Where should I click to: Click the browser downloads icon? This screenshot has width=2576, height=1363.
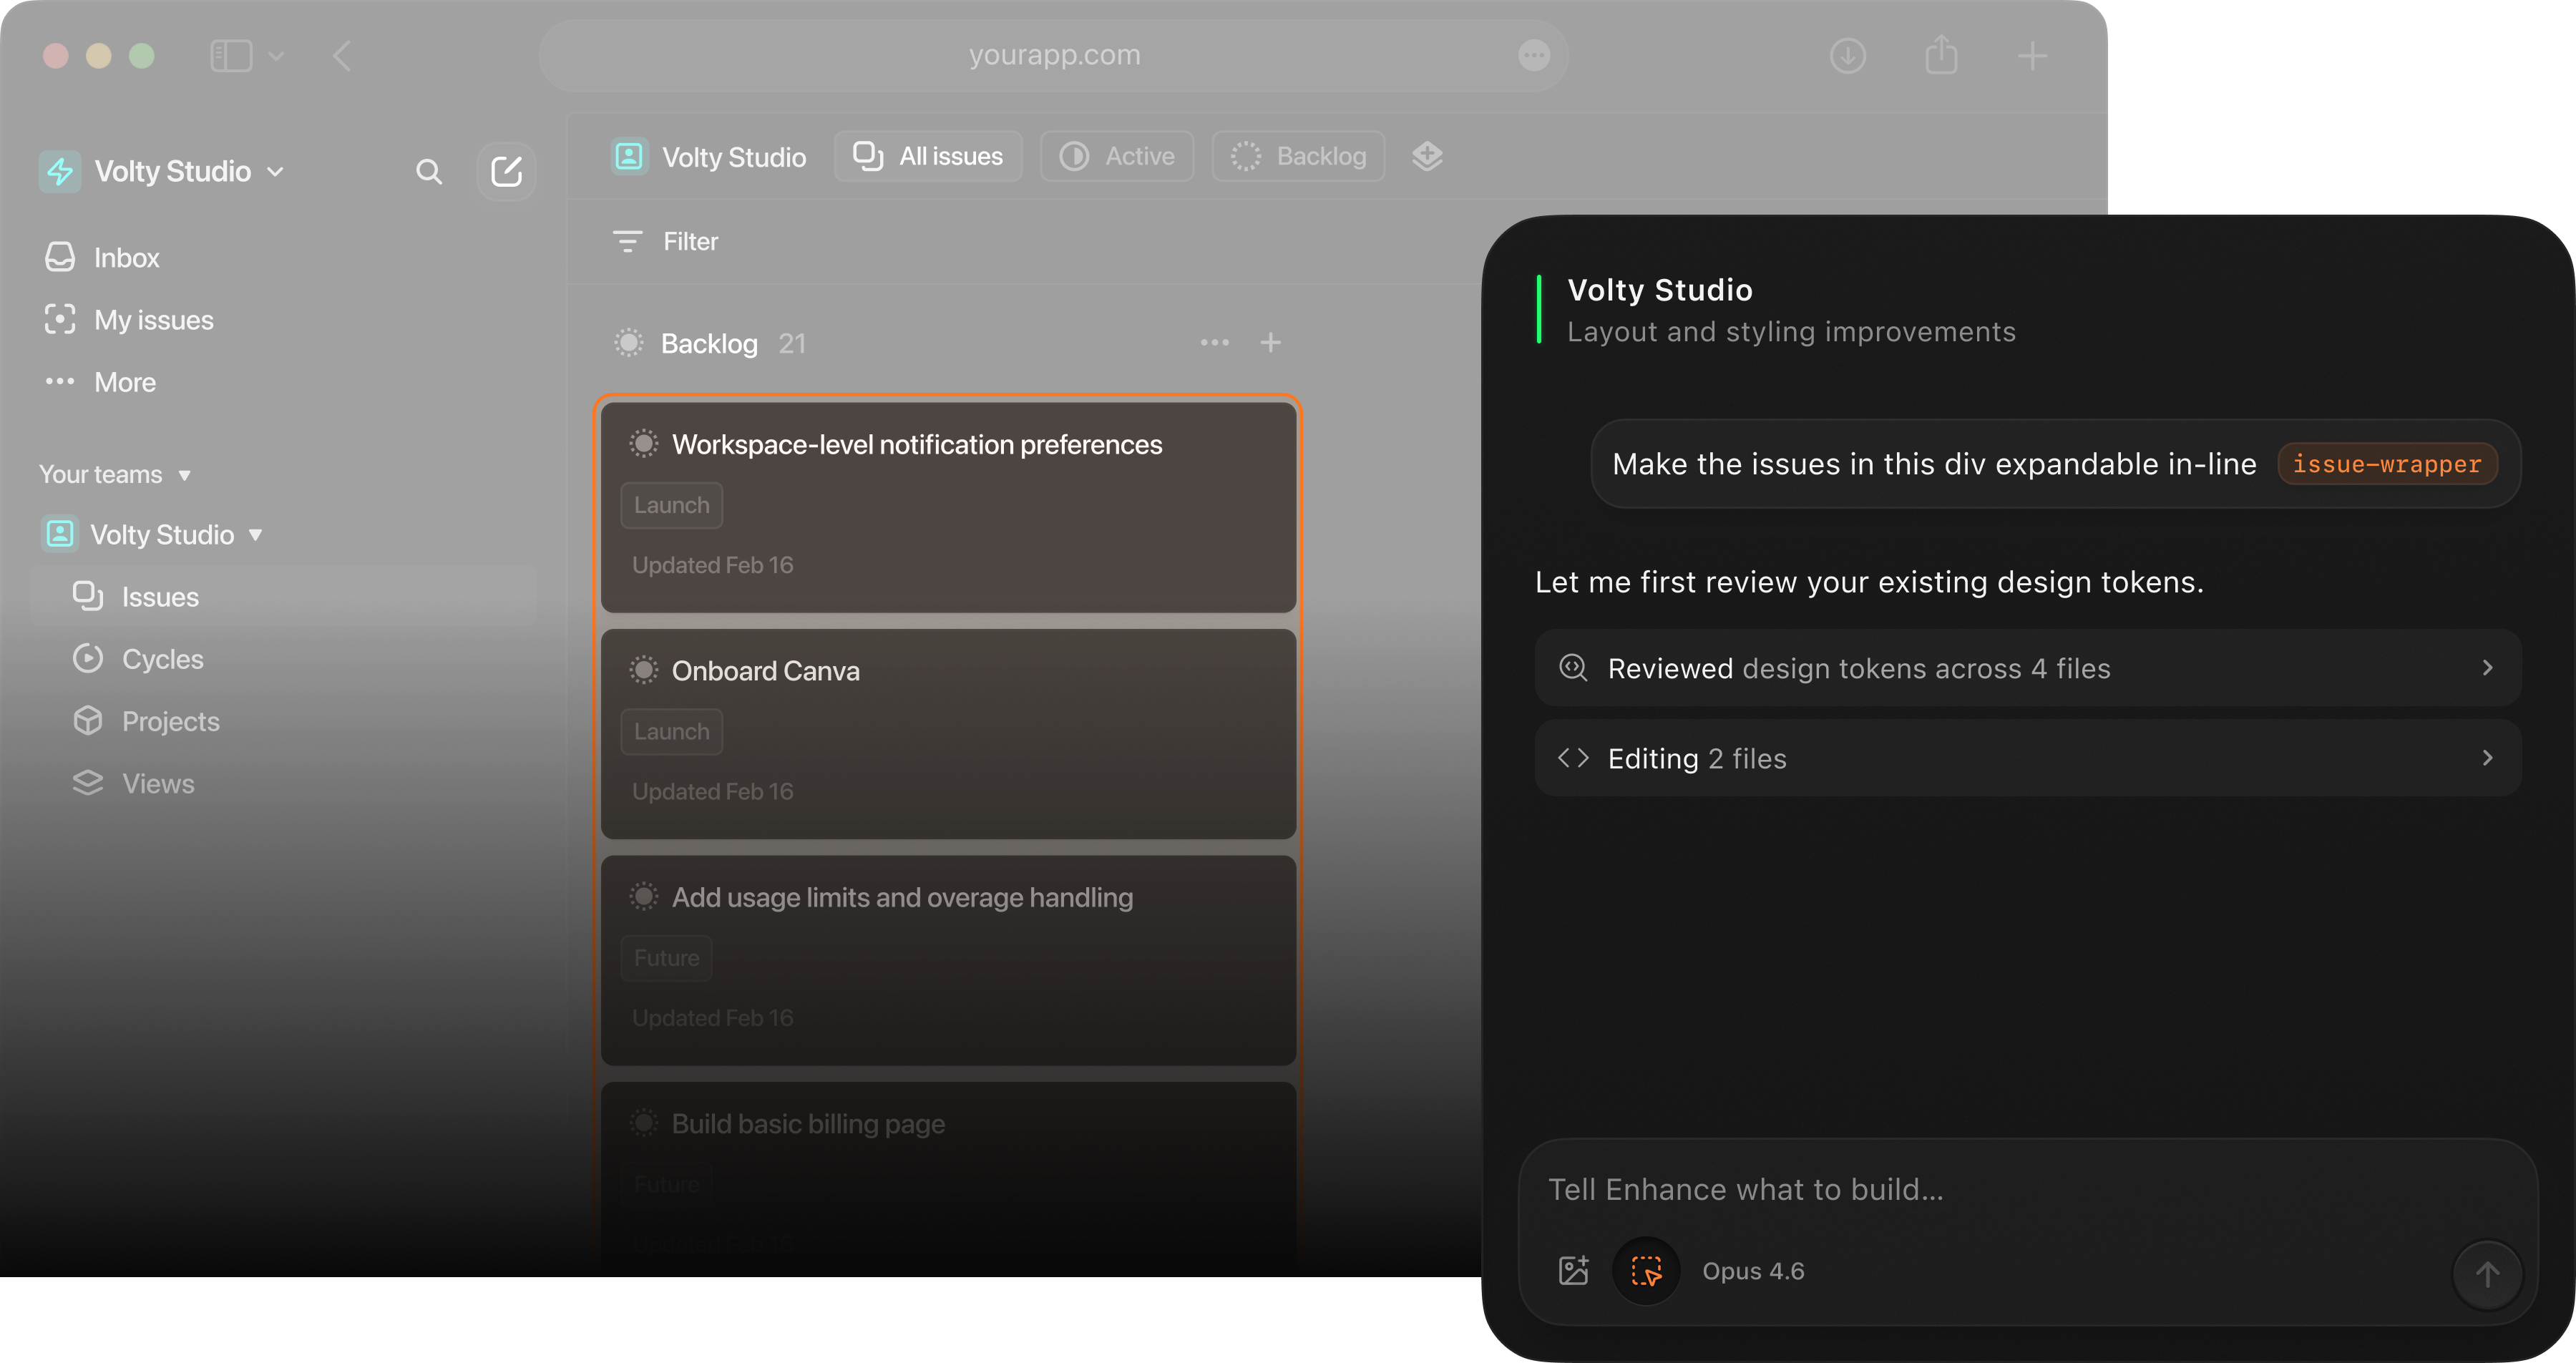(1847, 56)
